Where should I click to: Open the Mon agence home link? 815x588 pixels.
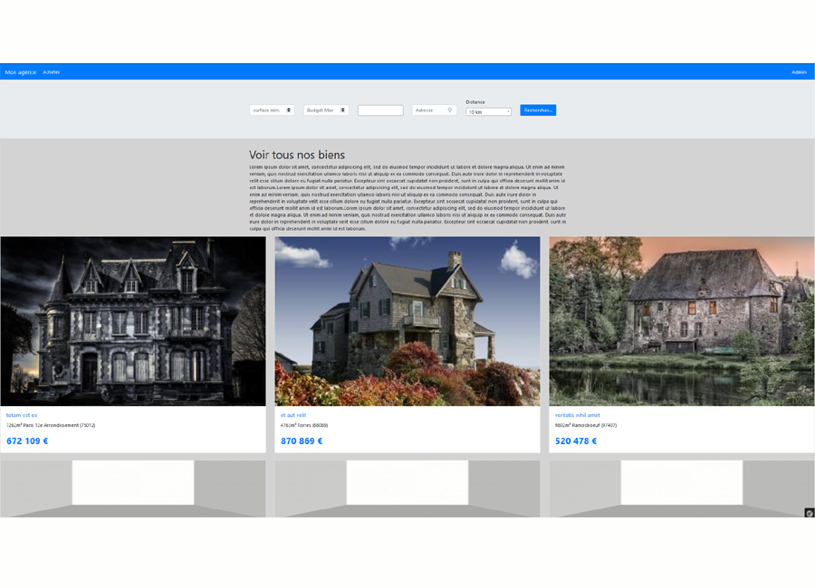[21, 72]
